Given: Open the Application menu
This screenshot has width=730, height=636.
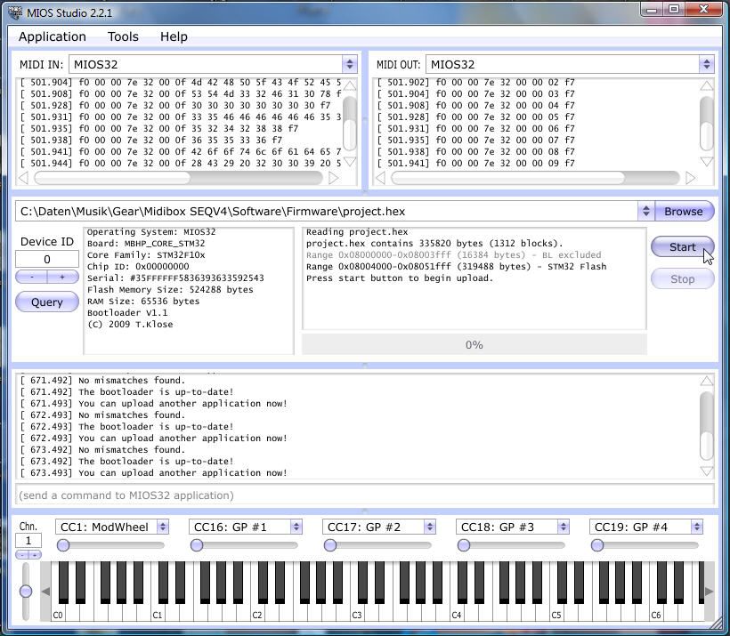Looking at the screenshot, I should click(x=53, y=36).
